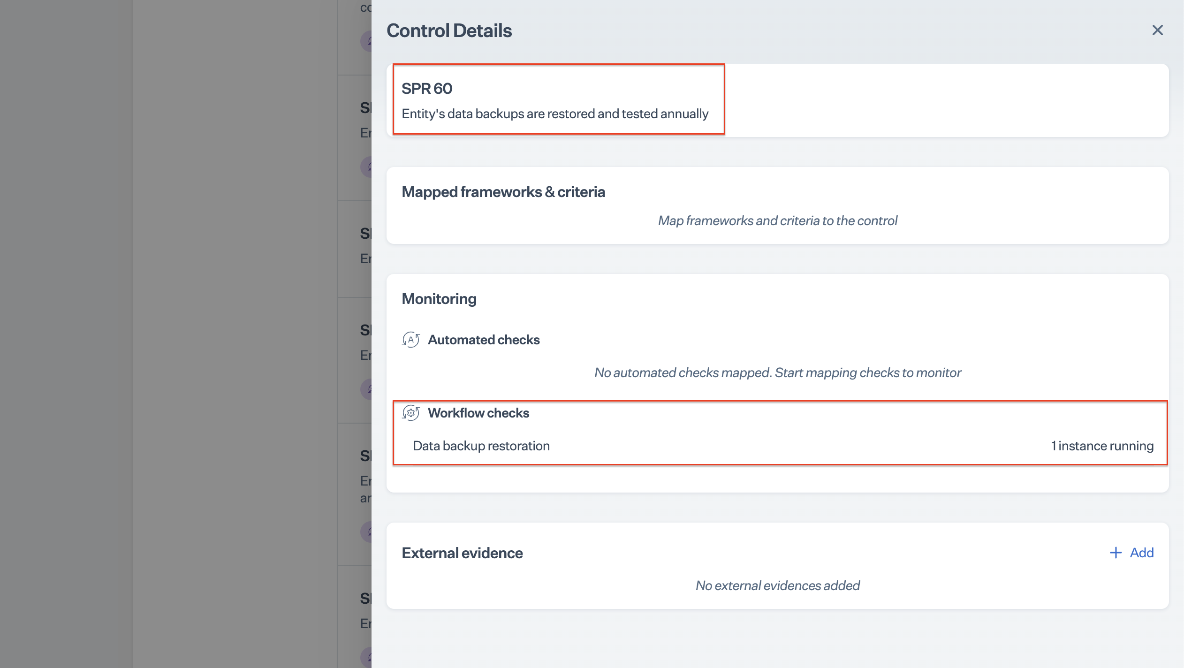Click the Workflow checks label
Image resolution: width=1184 pixels, height=668 pixels.
(x=478, y=413)
